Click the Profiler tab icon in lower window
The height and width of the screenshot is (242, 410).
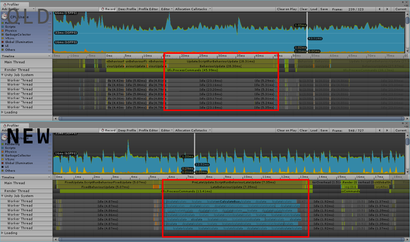pos(5,126)
